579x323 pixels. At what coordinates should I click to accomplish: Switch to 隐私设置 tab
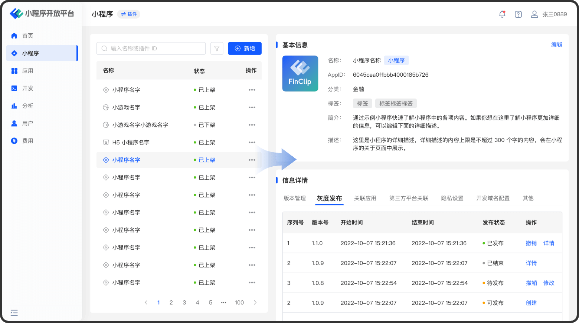pos(452,199)
